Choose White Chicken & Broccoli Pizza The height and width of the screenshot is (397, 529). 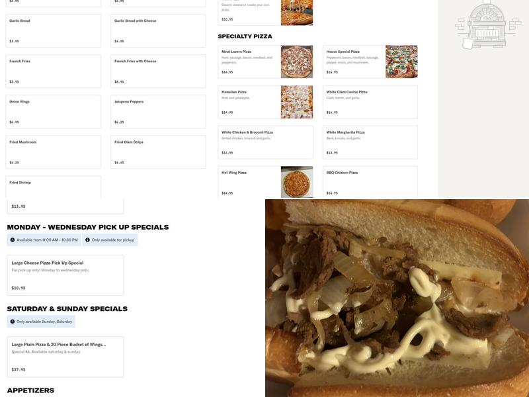click(x=266, y=142)
